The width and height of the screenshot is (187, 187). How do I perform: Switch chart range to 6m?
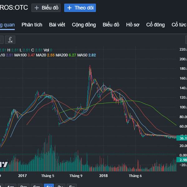pos(36,186)
